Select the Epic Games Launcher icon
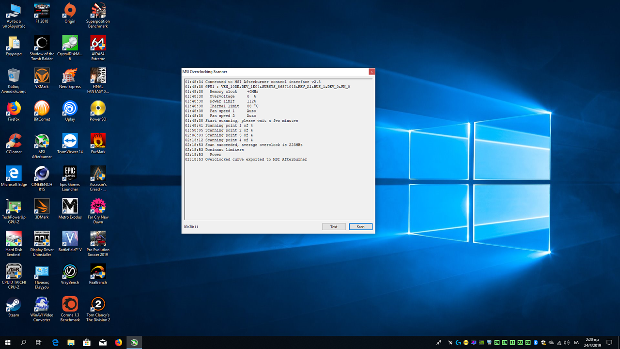Image resolution: width=620 pixels, height=349 pixels. pyautogui.click(x=70, y=178)
